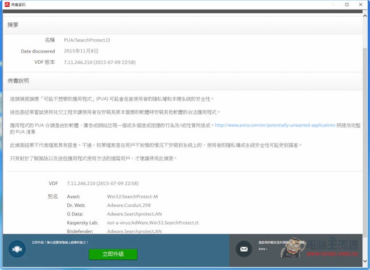The height and width of the screenshot is (270, 370).
Task: Select Kaspersky alias not-a-virus:AdWare.Win32.SearchProtect.tt
Action: point(153,223)
